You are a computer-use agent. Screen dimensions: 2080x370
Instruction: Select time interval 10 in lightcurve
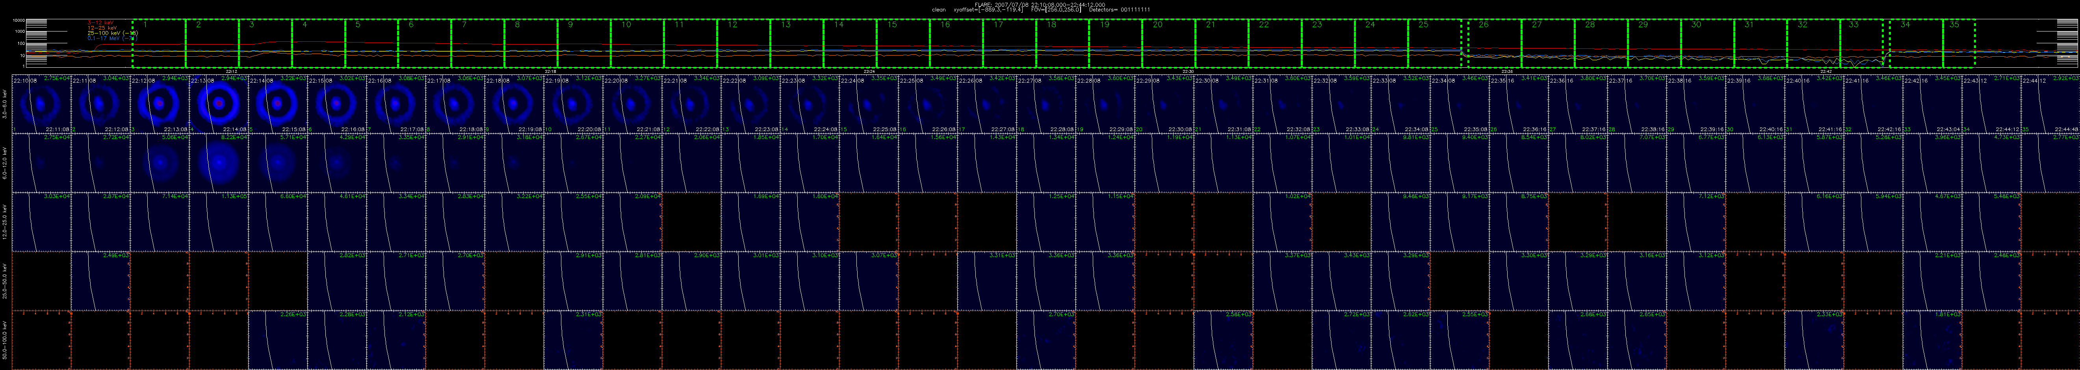(x=637, y=44)
